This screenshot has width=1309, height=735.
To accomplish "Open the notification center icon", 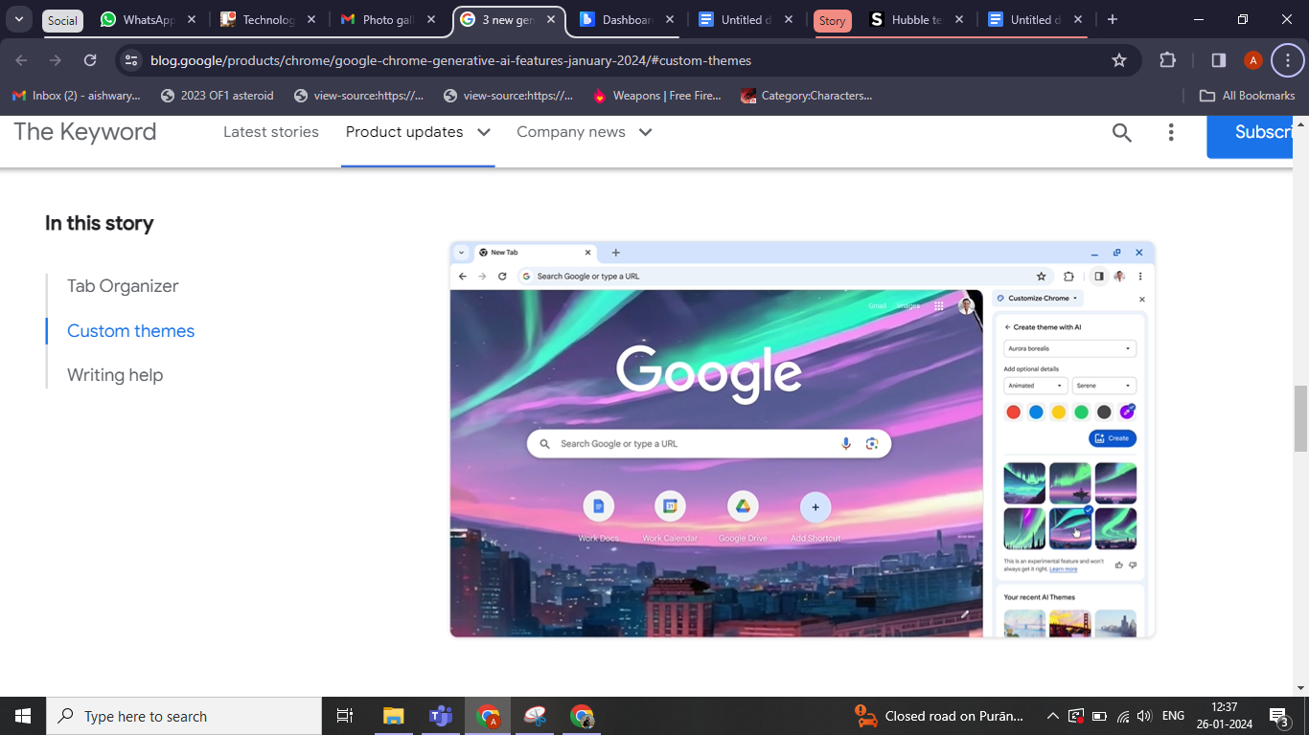I will click(x=1279, y=716).
